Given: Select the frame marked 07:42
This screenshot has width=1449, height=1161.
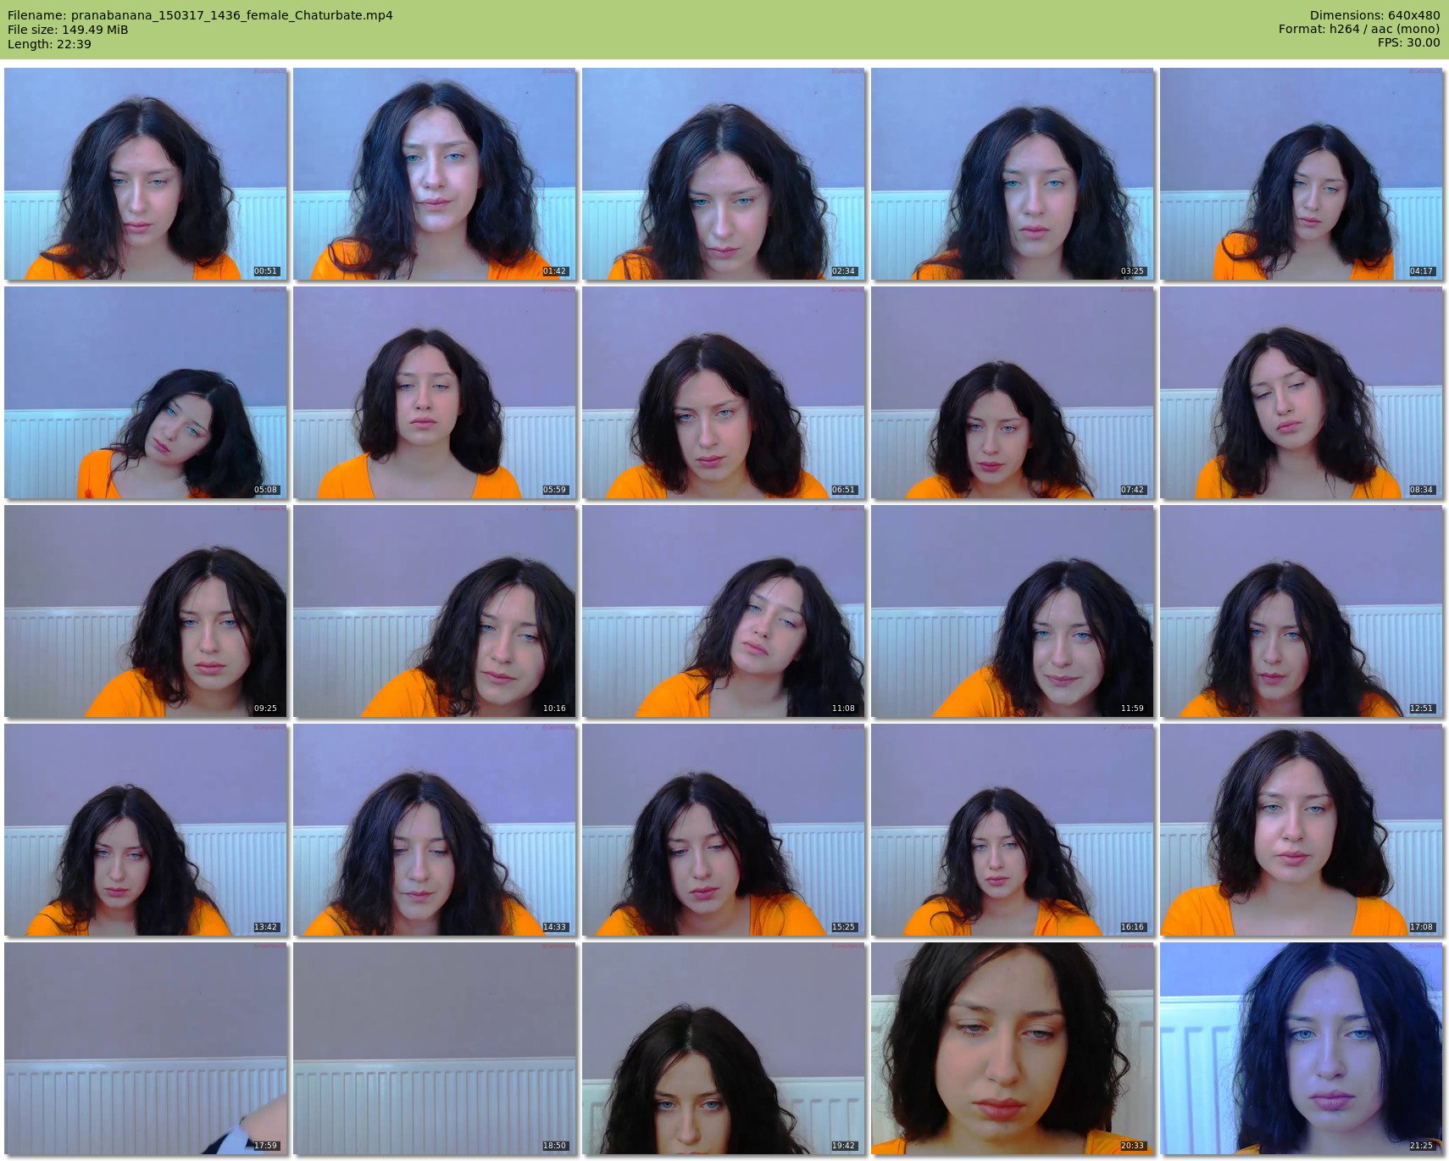Looking at the screenshot, I should pos(1013,392).
